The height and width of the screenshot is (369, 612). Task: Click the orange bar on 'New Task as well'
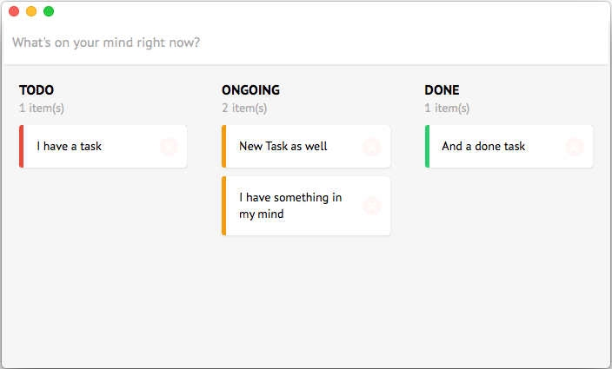click(224, 147)
